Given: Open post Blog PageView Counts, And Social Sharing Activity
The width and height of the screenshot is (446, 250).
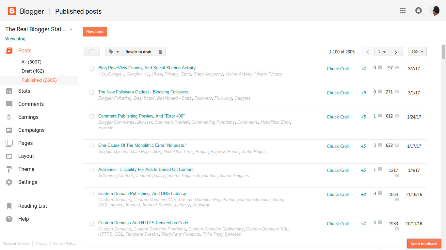Looking at the screenshot, I should point(147,68).
